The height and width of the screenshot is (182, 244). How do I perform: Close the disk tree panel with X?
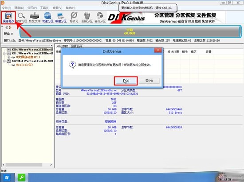(51, 46)
